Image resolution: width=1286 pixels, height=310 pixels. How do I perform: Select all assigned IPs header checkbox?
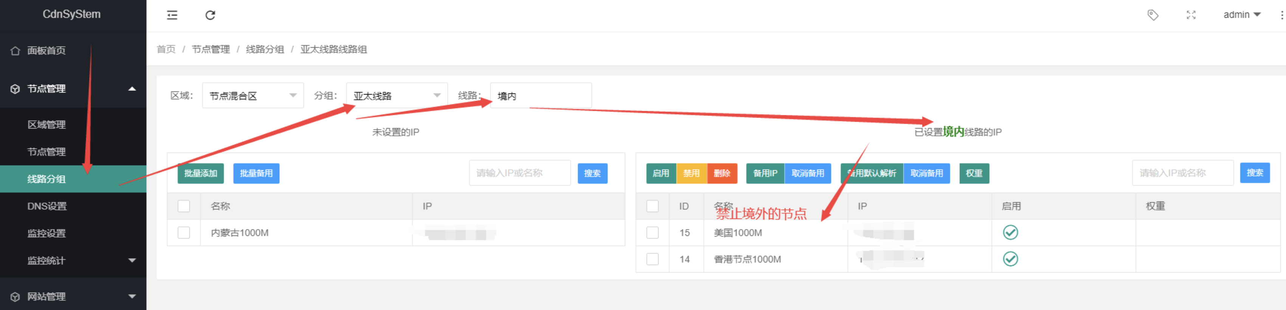(x=652, y=206)
